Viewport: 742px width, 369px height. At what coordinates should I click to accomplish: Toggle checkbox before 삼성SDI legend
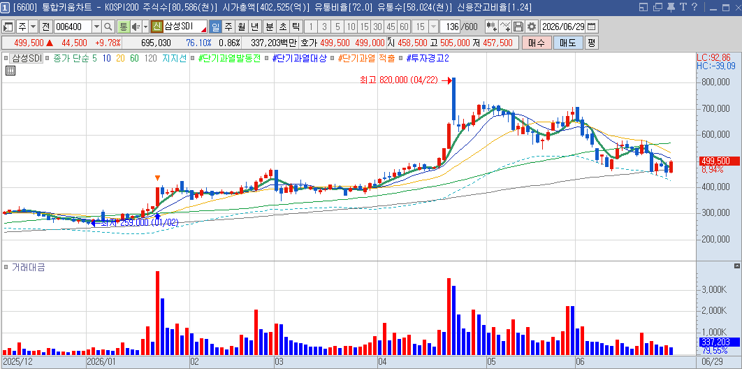coord(6,59)
